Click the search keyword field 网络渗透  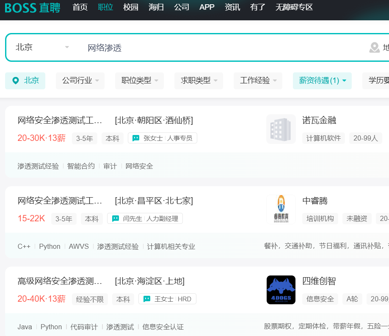(105, 48)
